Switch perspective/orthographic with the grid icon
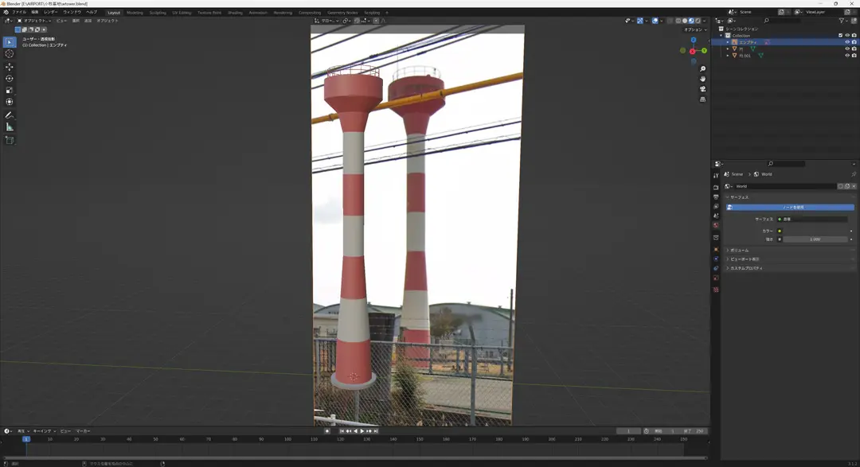The height and width of the screenshot is (467, 860). [x=702, y=99]
